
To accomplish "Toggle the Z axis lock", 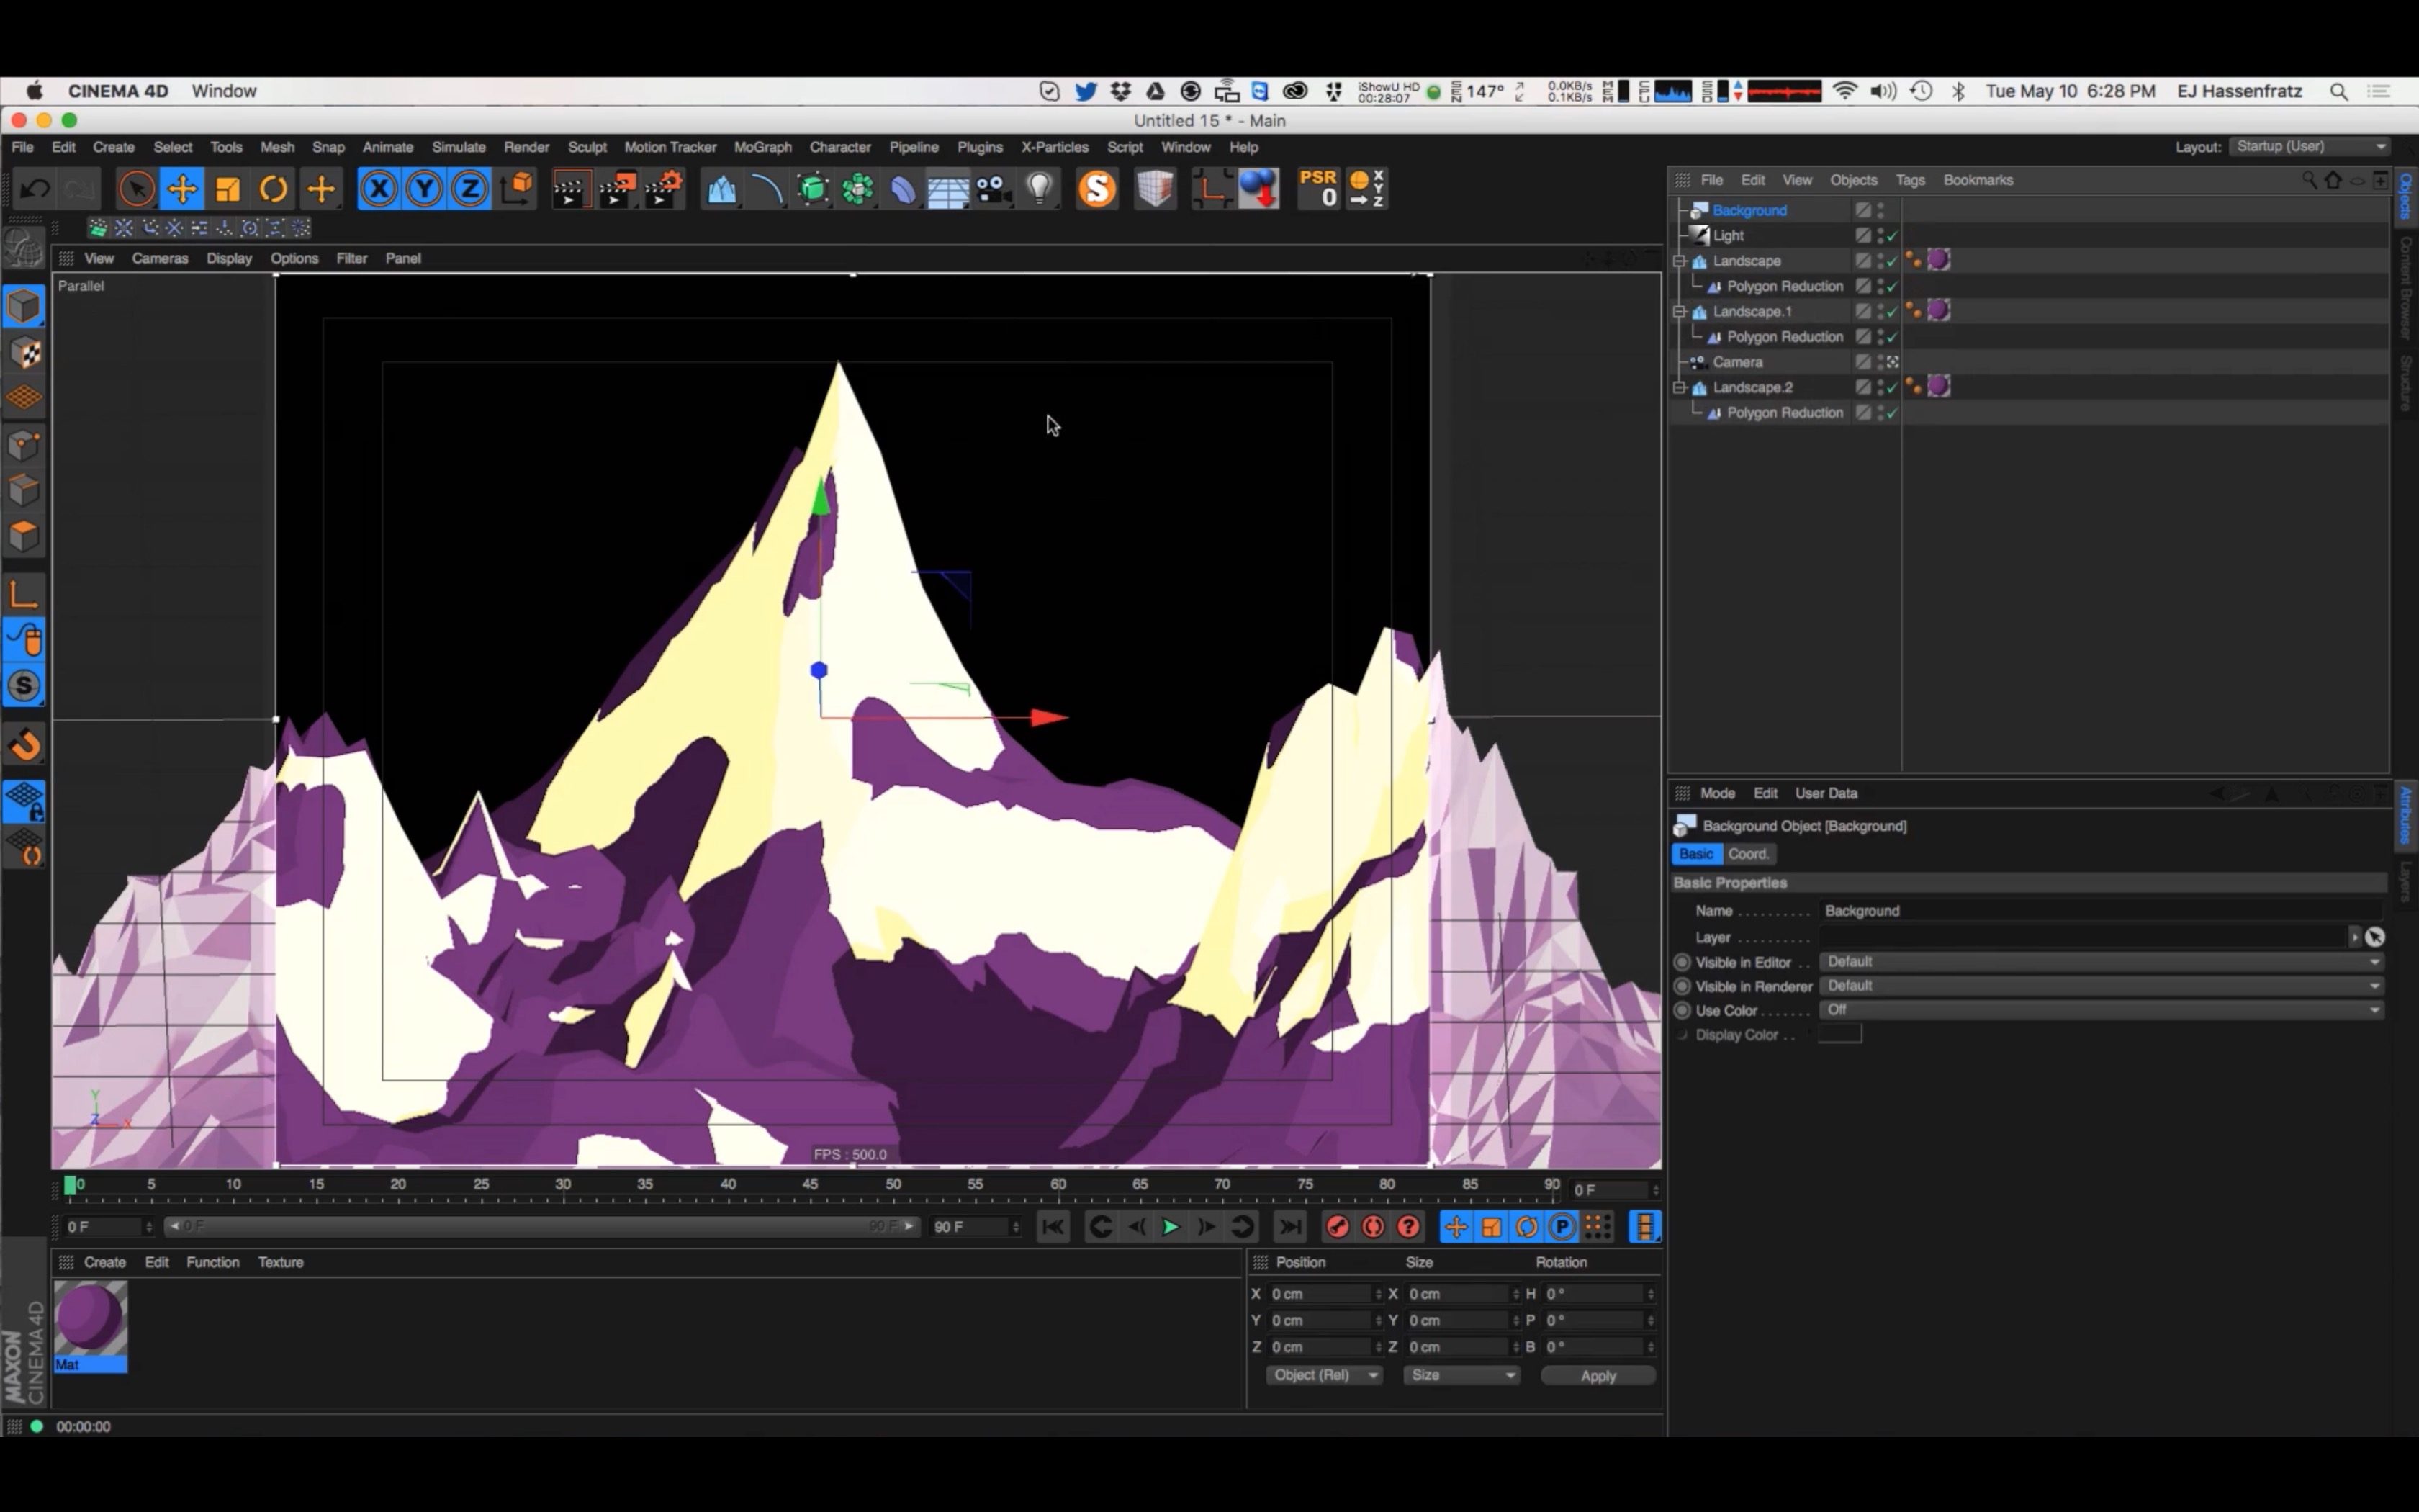I will (x=469, y=189).
